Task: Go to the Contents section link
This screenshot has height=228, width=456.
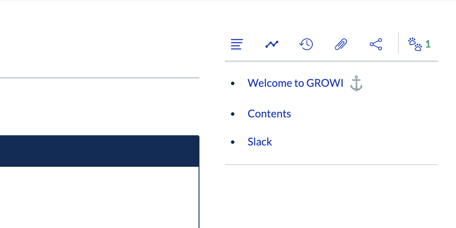Action: 269,114
